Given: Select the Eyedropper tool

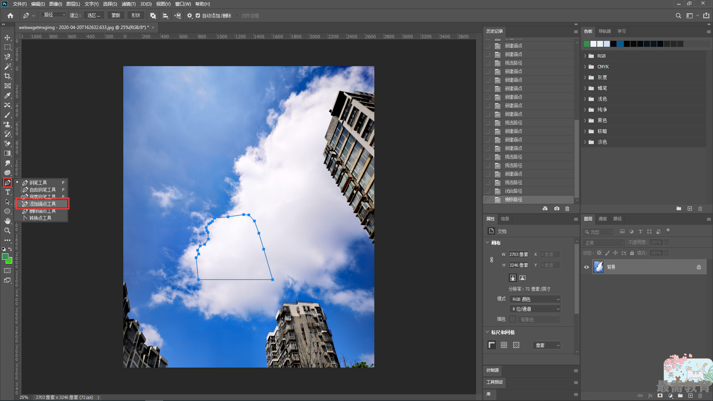Looking at the screenshot, I should [x=7, y=95].
